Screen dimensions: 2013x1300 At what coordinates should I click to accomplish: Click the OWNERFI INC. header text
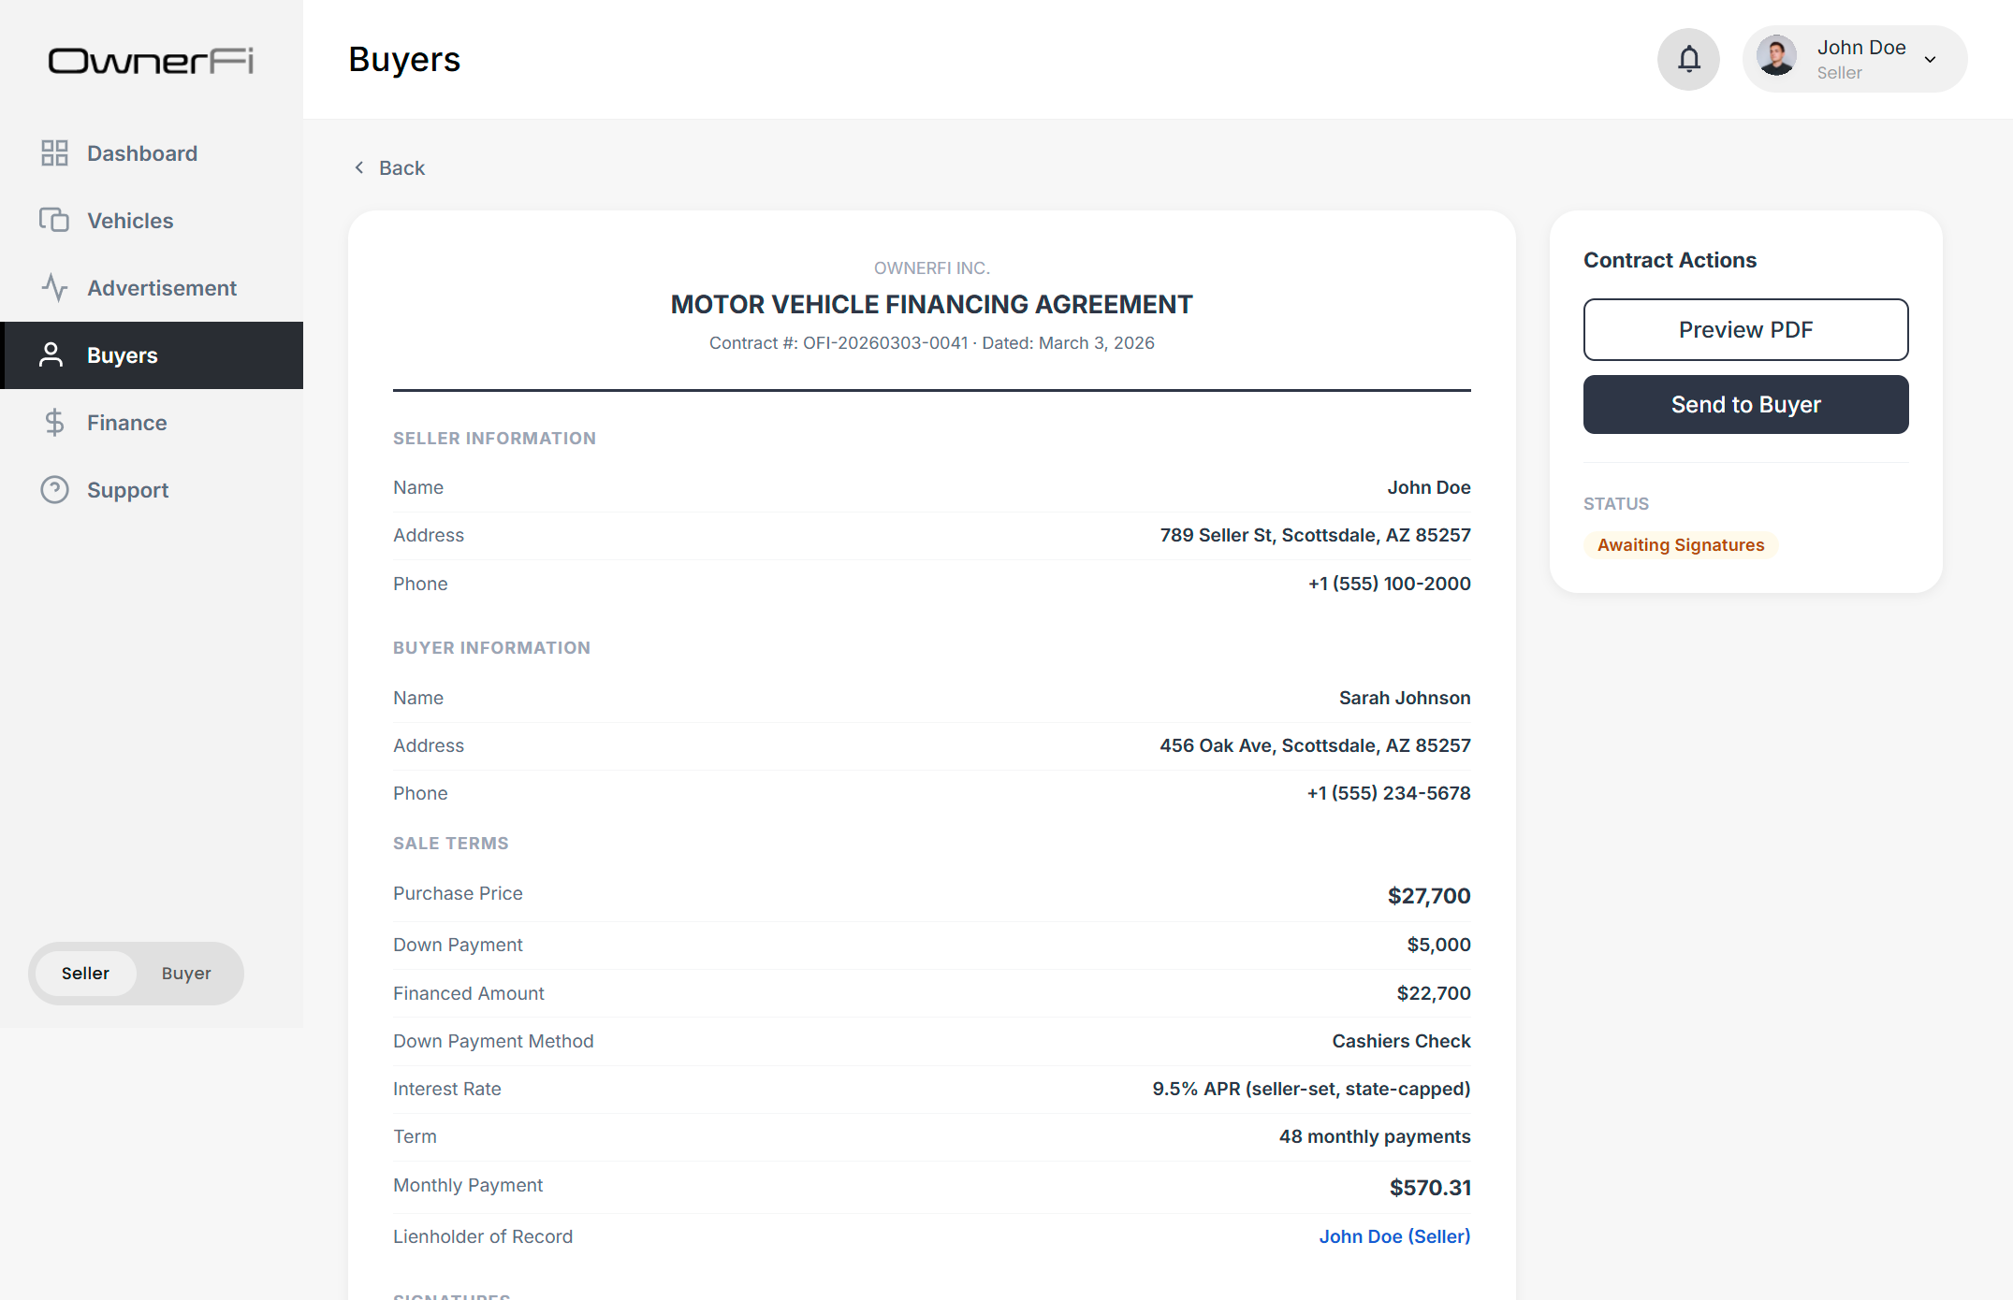931,268
